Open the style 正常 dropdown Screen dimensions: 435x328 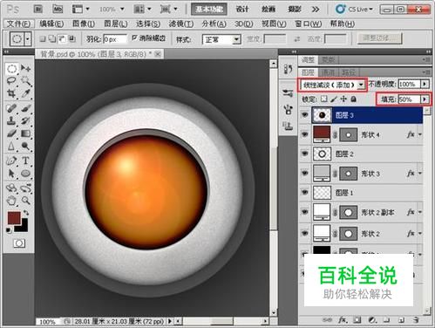(x=237, y=39)
